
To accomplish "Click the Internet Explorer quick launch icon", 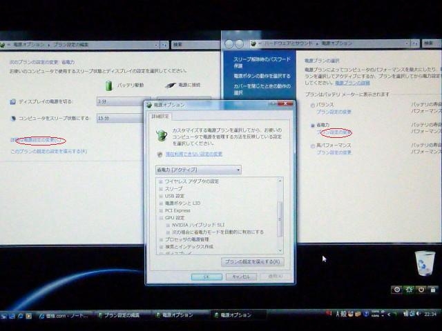I will pos(20,316).
